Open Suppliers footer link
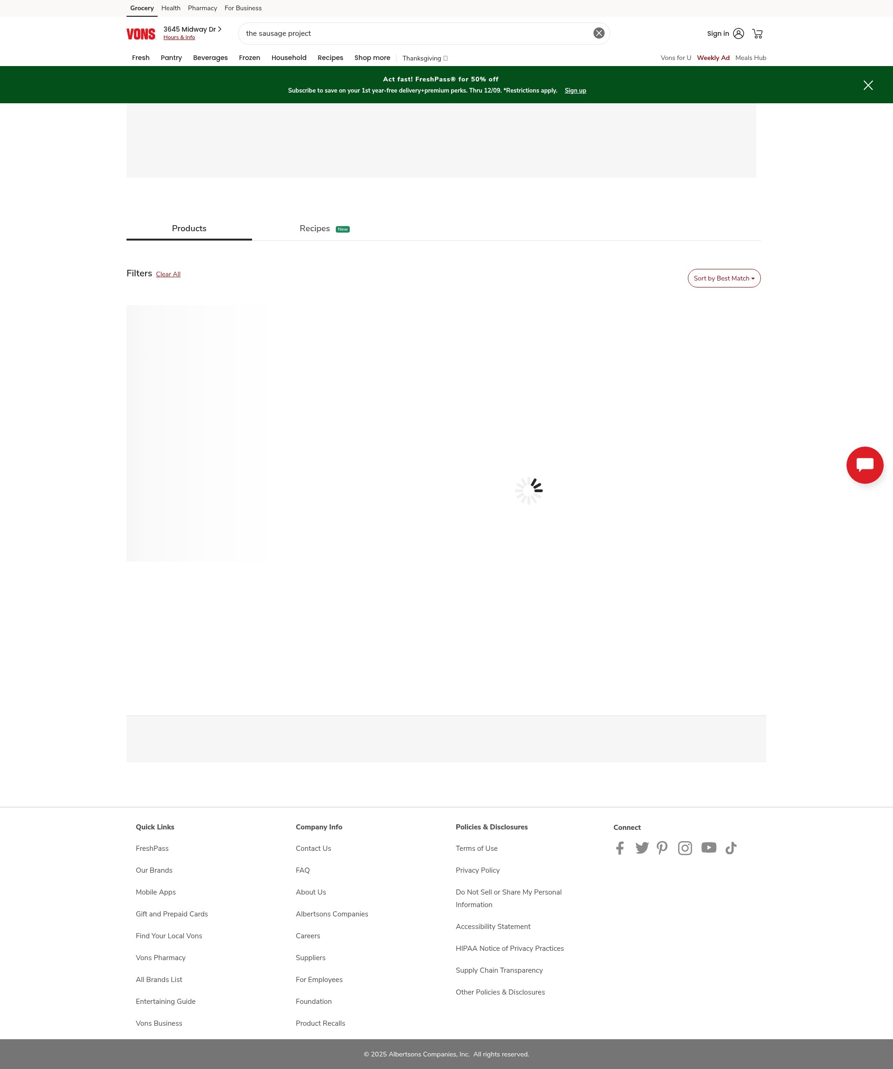This screenshot has width=893, height=1069. (x=310, y=957)
